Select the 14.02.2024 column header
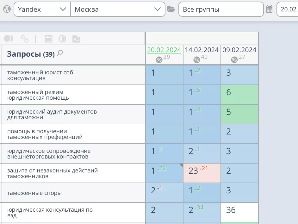This screenshot has width=298, height=224. pos(202,50)
